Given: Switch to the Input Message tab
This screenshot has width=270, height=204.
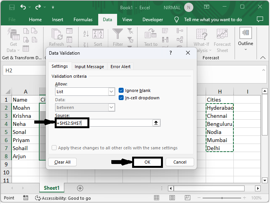Looking at the screenshot, I should pyautogui.click(x=89, y=67).
